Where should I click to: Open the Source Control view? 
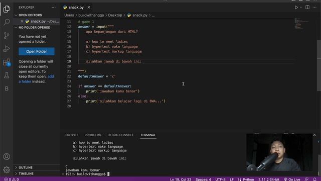tap(7, 35)
